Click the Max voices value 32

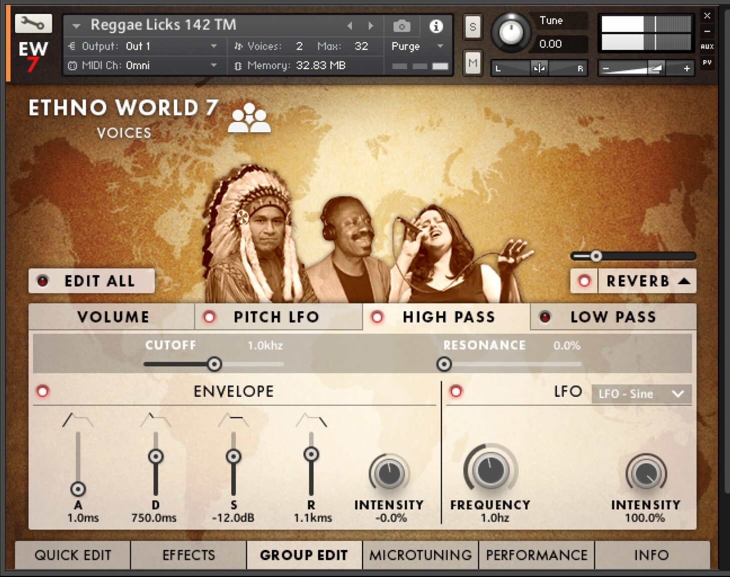coord(361,46)
